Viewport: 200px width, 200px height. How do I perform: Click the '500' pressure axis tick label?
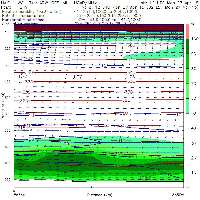point(8,98)
